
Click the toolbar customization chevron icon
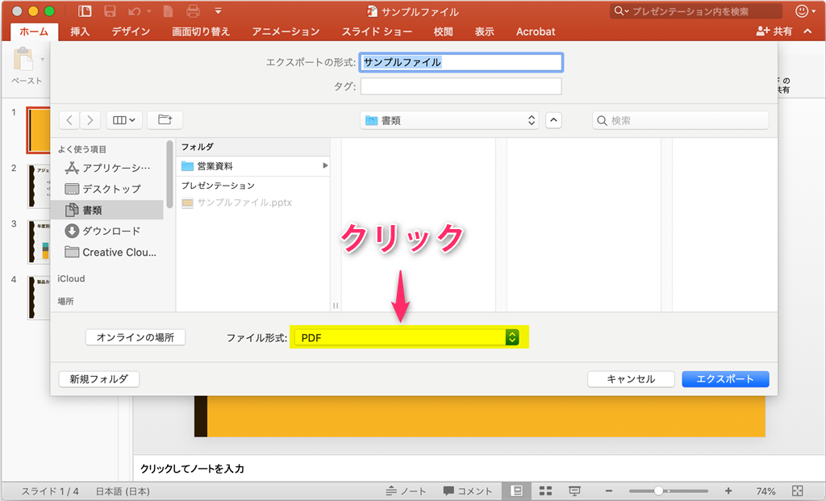[x=216, y=10]
